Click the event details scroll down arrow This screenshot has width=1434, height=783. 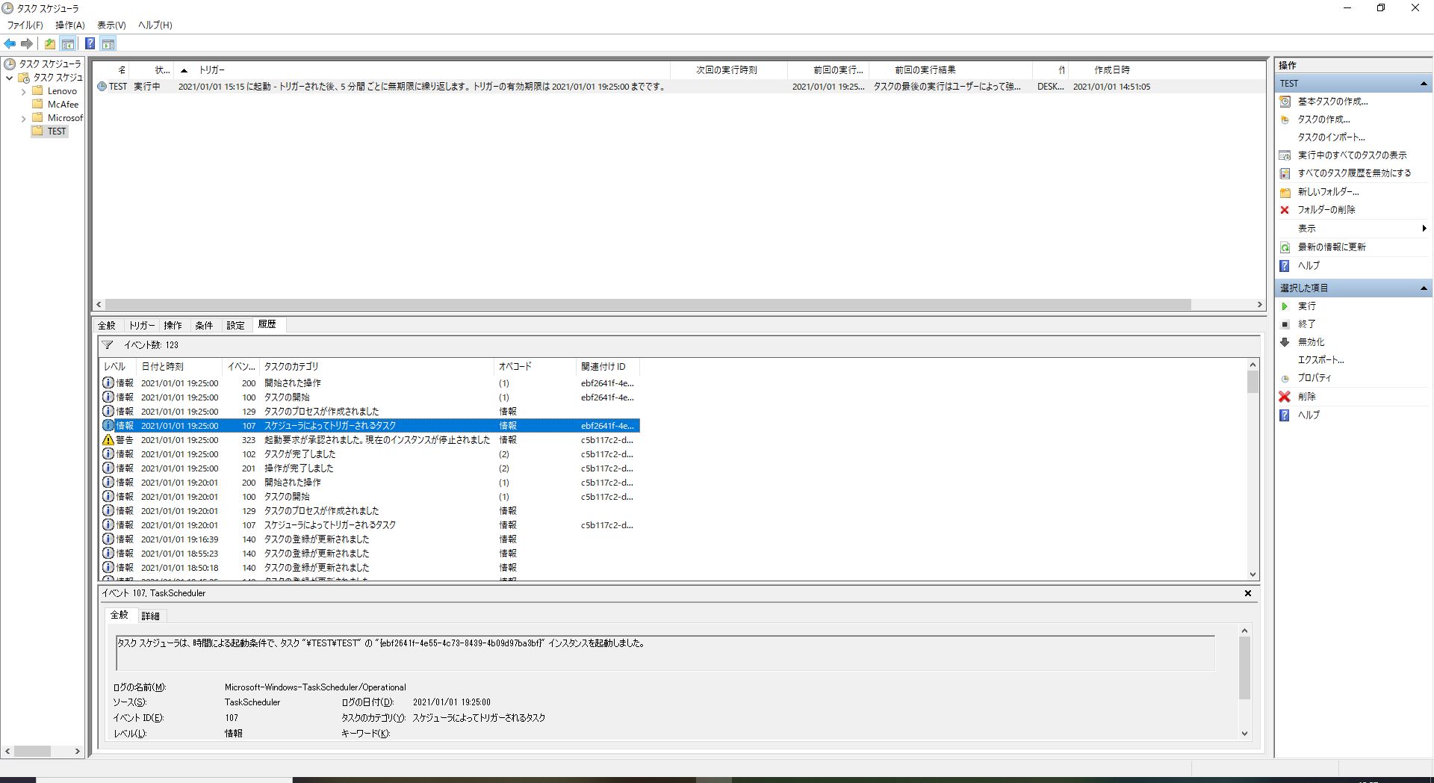click(1244, 734)
